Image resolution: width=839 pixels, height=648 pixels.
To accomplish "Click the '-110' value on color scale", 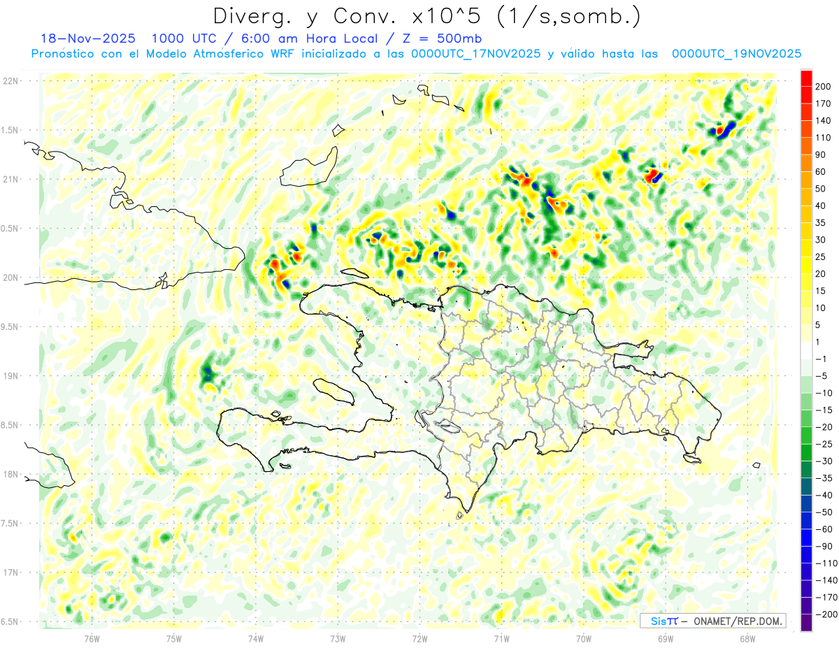I will 826,563.
